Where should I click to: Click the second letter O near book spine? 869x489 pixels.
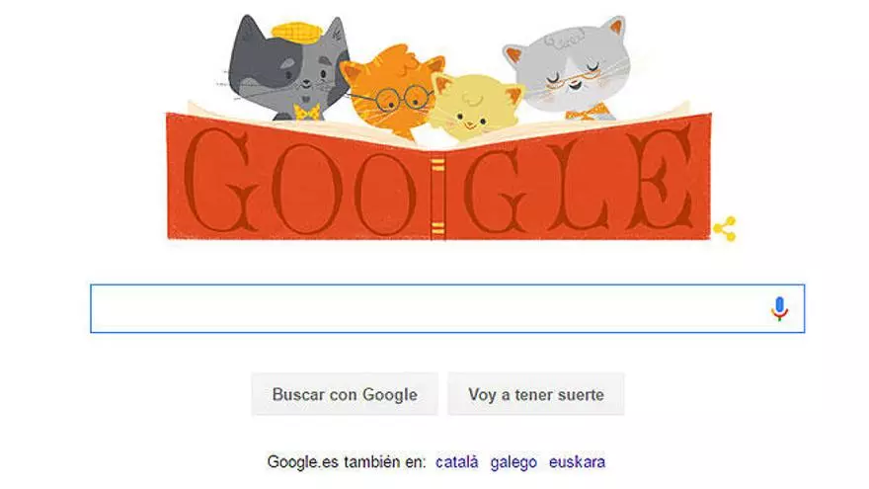pos(384,193)
